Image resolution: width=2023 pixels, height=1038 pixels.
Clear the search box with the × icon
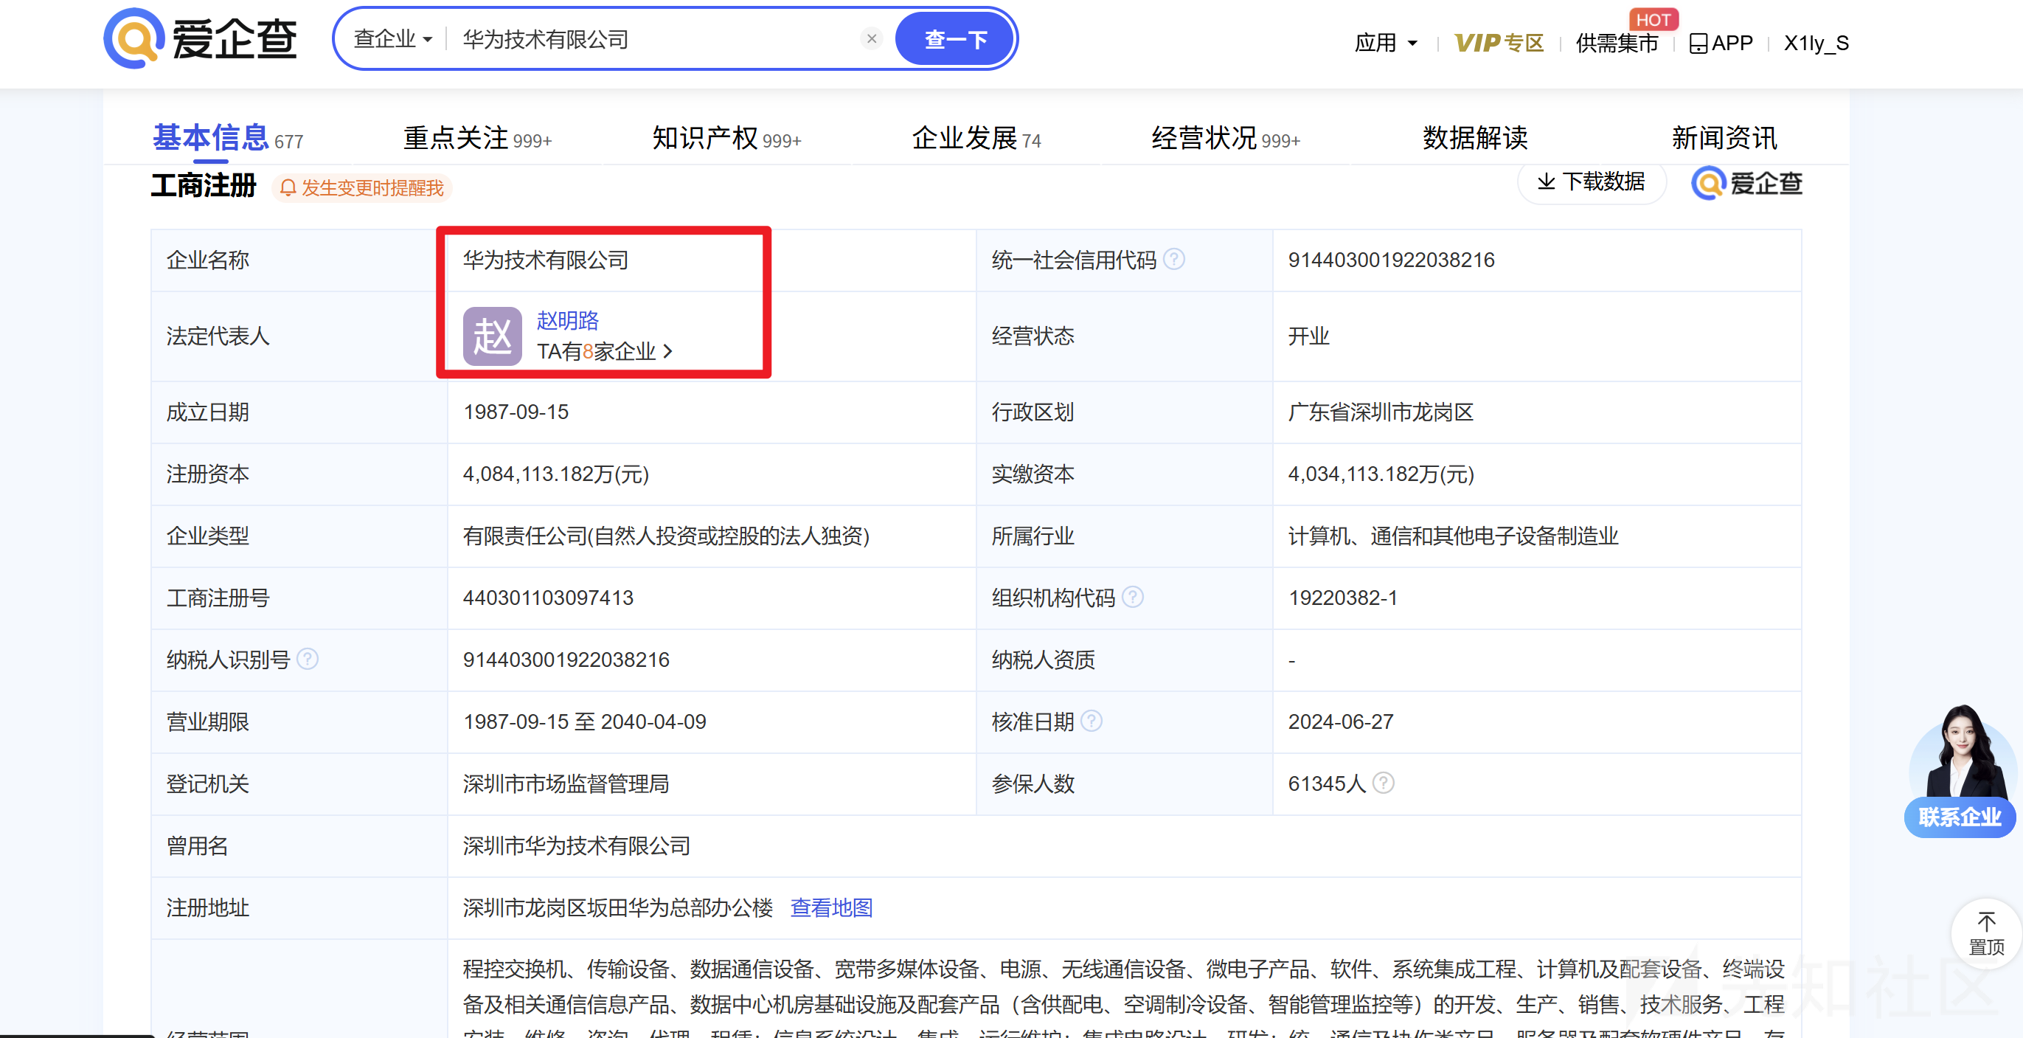coord(871,38)
